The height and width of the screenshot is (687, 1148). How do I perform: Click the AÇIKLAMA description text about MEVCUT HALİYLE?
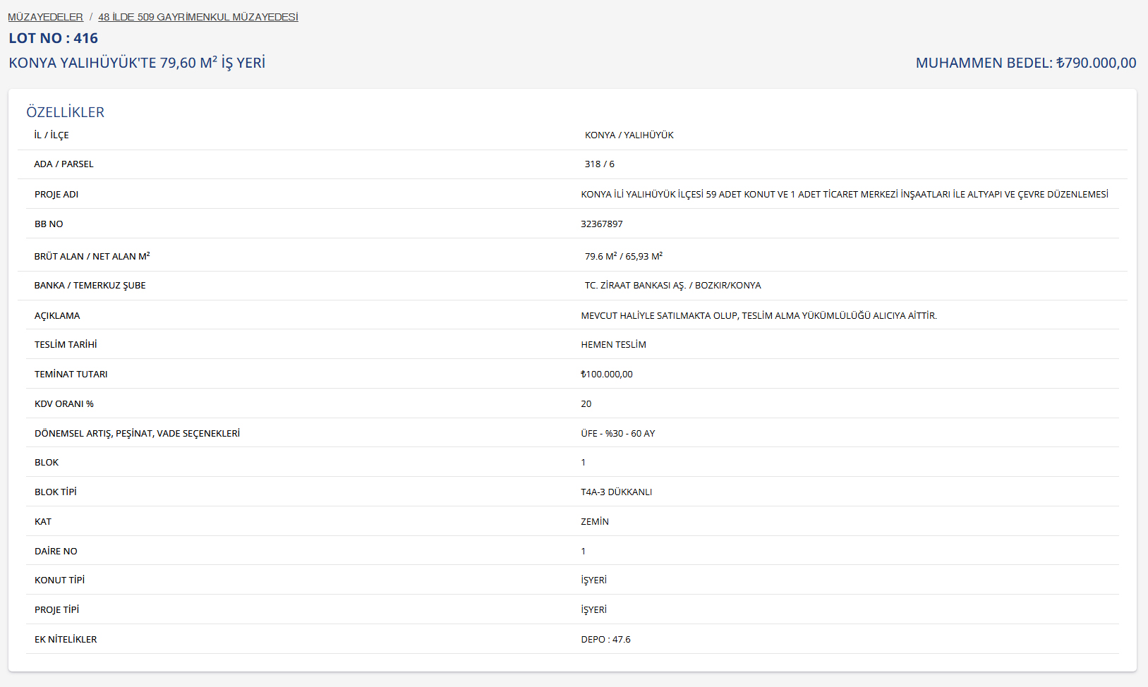[x=759, y=316]
